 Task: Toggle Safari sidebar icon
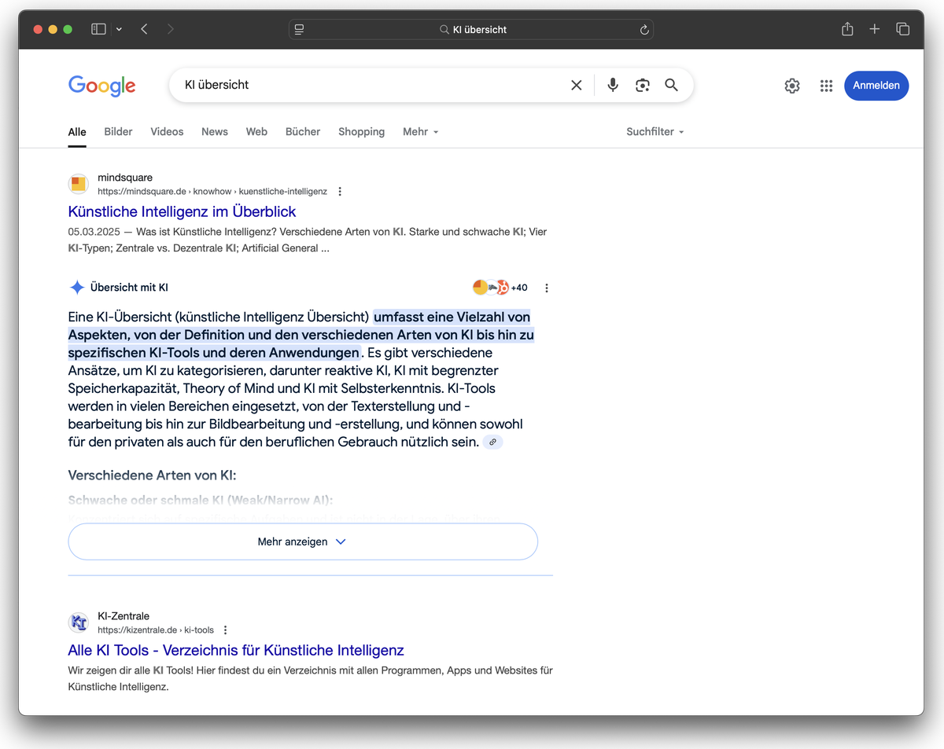[98, 29]
